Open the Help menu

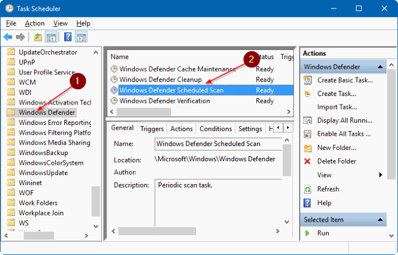83,23
